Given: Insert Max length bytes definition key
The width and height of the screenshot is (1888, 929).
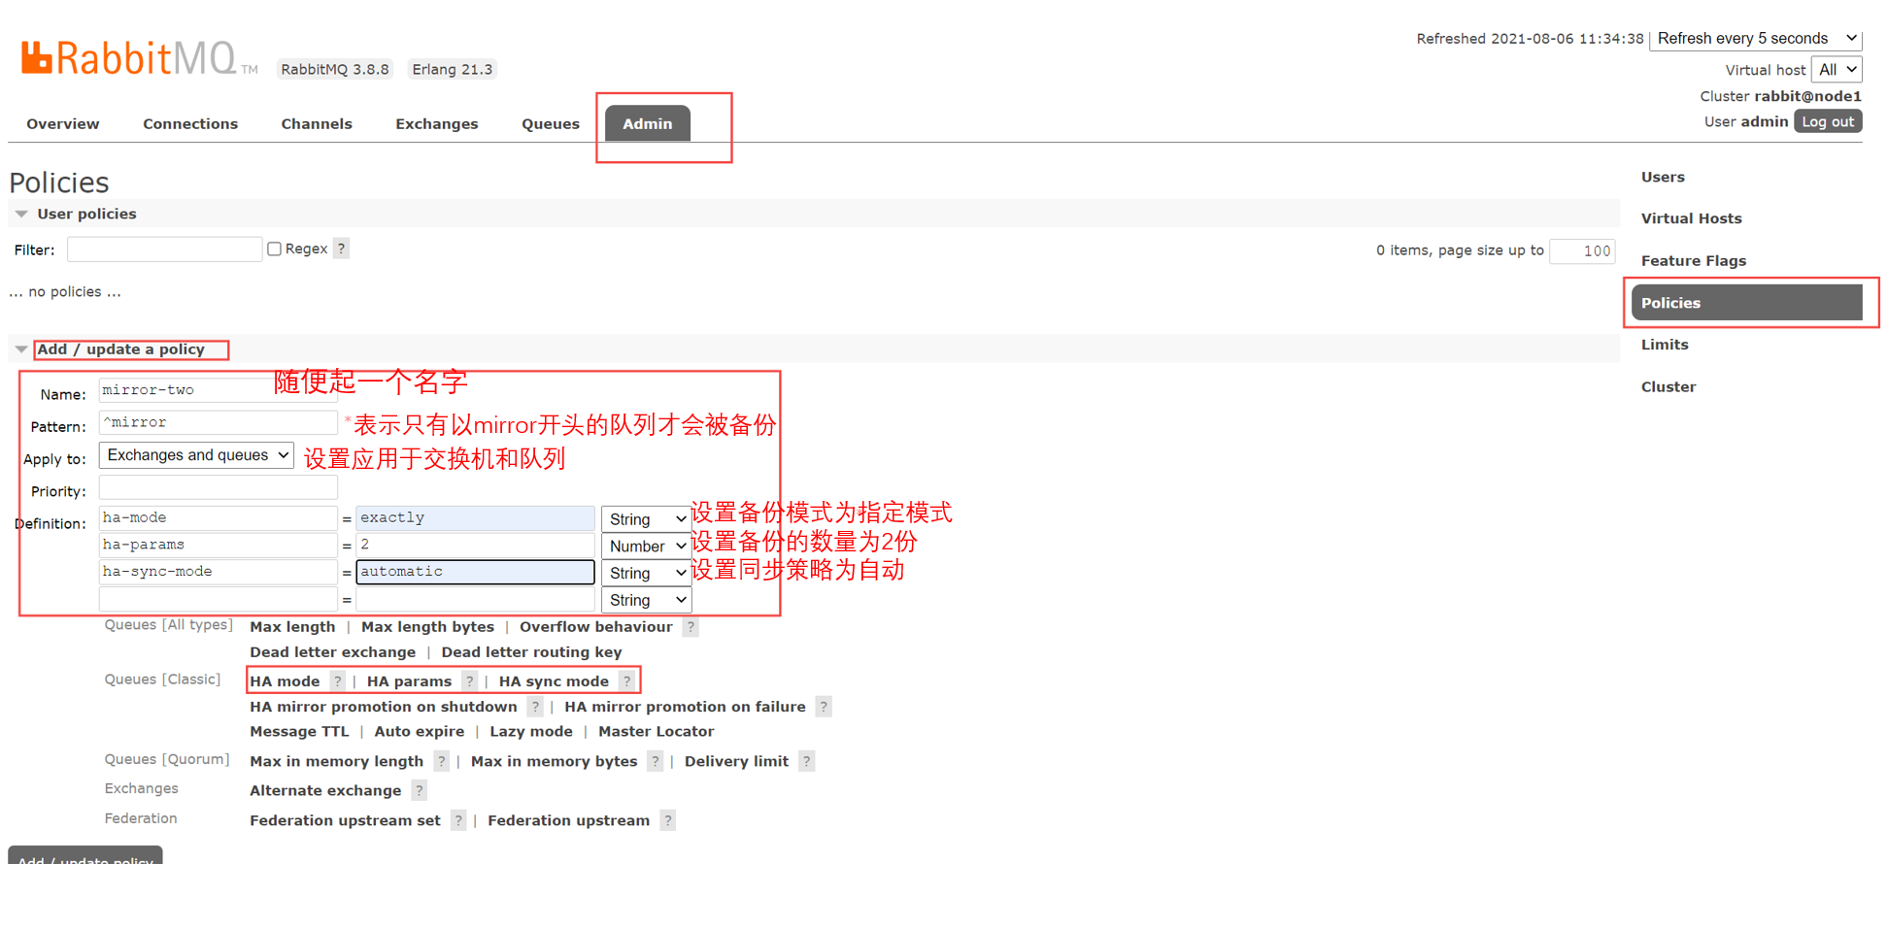Looking at the screenshot, I should (427, 627).
